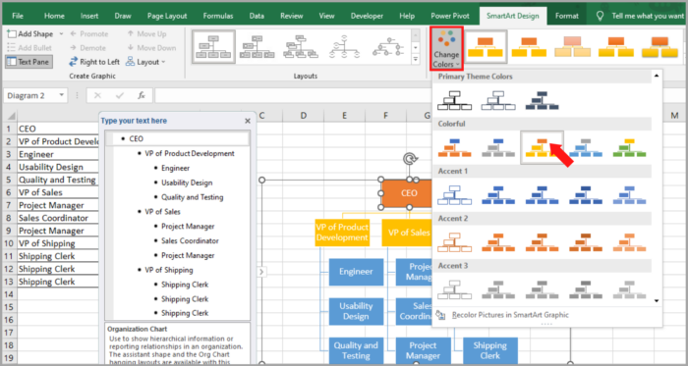Choose Colorful orange and yellow option
Screen dimensions: 688x366
(543, 147)
